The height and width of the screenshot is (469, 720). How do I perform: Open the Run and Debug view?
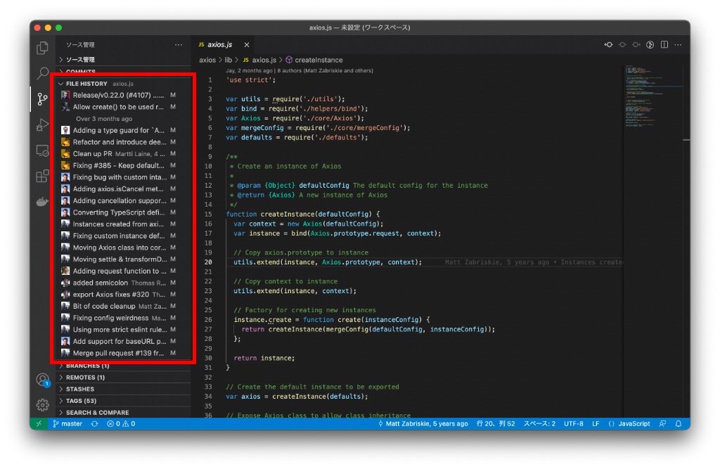click(43, 125)
